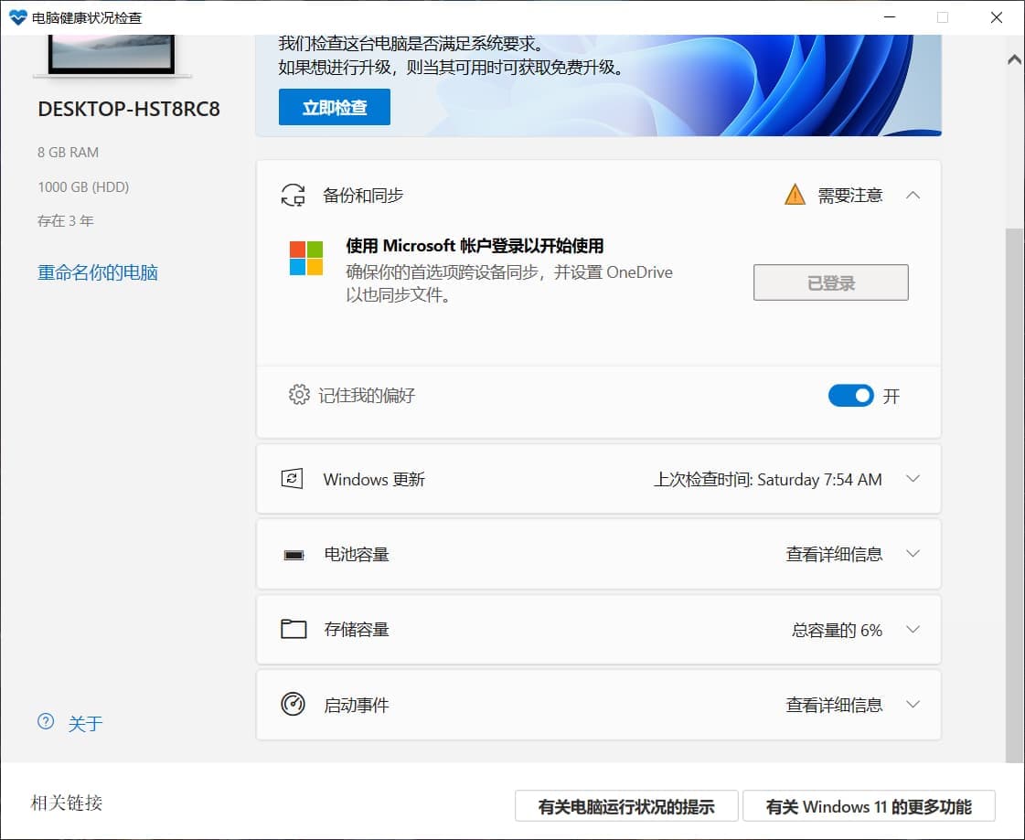This screenshot has height=840, width=1025.
Task: Collapse the 备份和同步 section
Action: [913, 195]
